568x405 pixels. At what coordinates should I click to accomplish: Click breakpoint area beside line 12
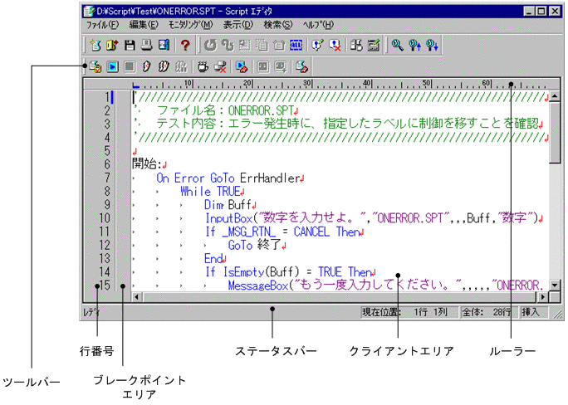[123, 245]
